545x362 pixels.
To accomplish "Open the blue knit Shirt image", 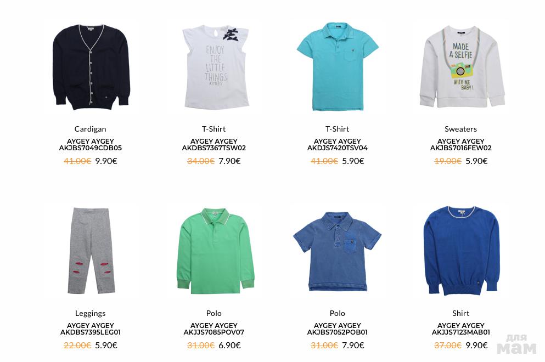I will 461,251.
